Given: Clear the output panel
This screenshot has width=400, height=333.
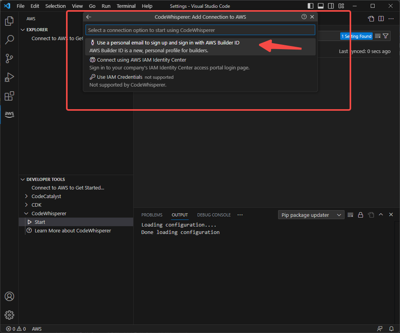Looking at the screenshot, I should pos(350,215).
